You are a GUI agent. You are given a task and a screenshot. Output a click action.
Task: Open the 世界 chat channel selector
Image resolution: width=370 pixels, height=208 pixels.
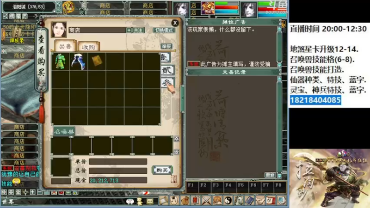pyautogui.click(x=7, y=202)
